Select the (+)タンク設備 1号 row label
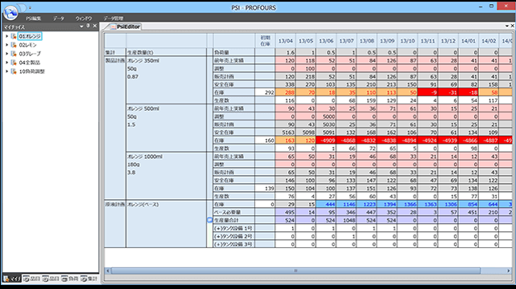This screenshot has height=289, width=516. tap(233, 228)
